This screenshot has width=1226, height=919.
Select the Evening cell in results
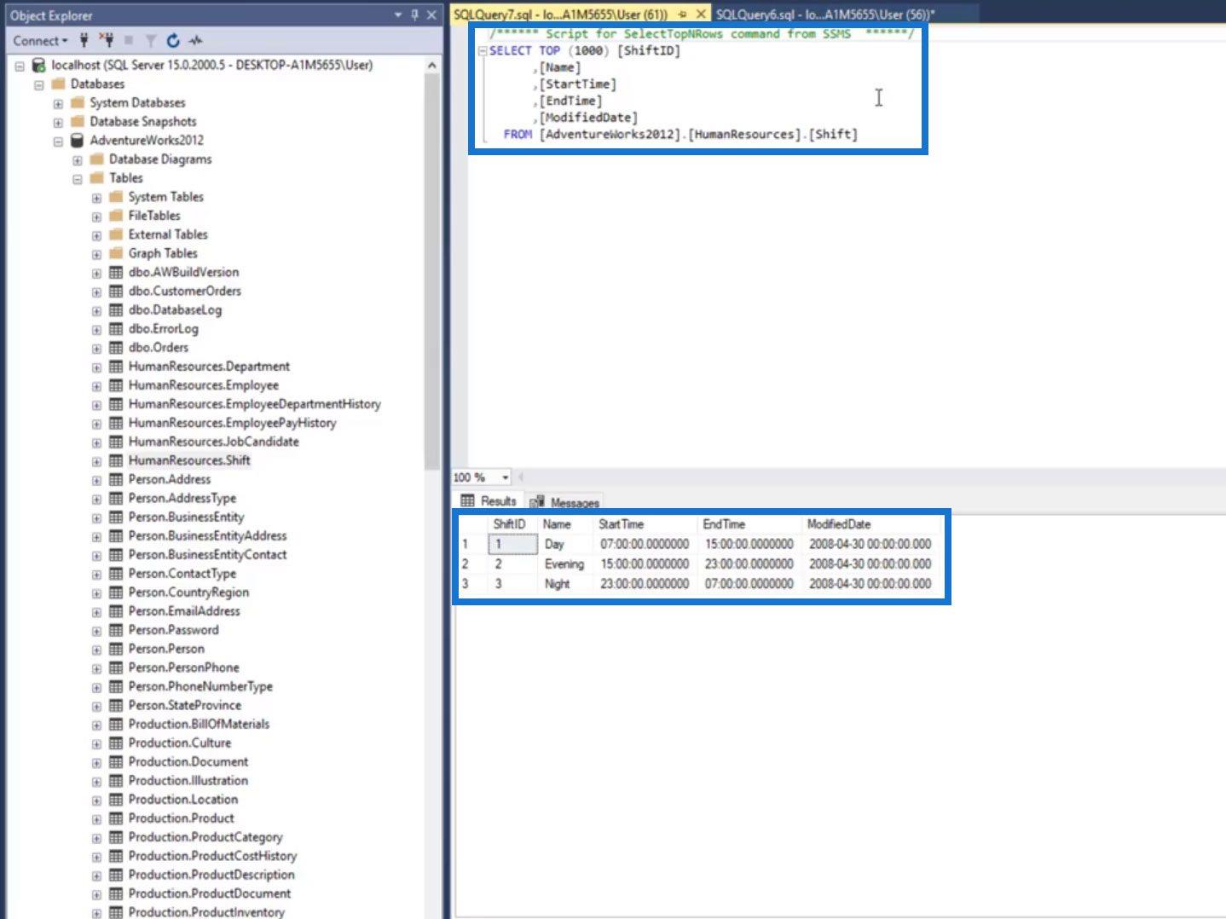click(x=564, y=564)
